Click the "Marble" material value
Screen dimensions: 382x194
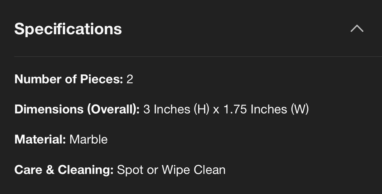pos(89,139)
